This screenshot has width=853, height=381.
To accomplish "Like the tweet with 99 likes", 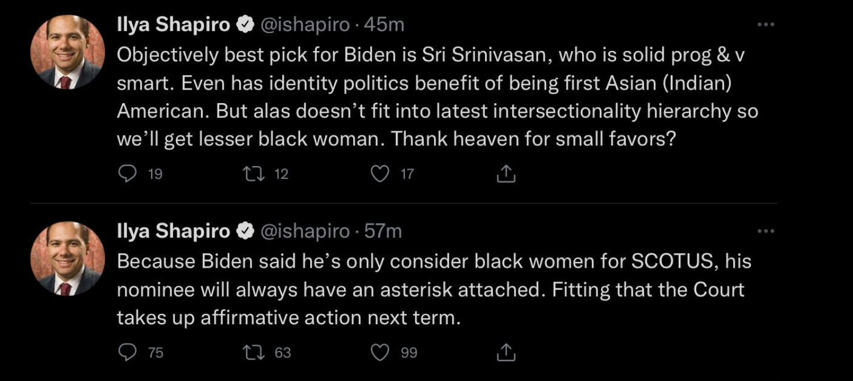I will pos(379,353).
